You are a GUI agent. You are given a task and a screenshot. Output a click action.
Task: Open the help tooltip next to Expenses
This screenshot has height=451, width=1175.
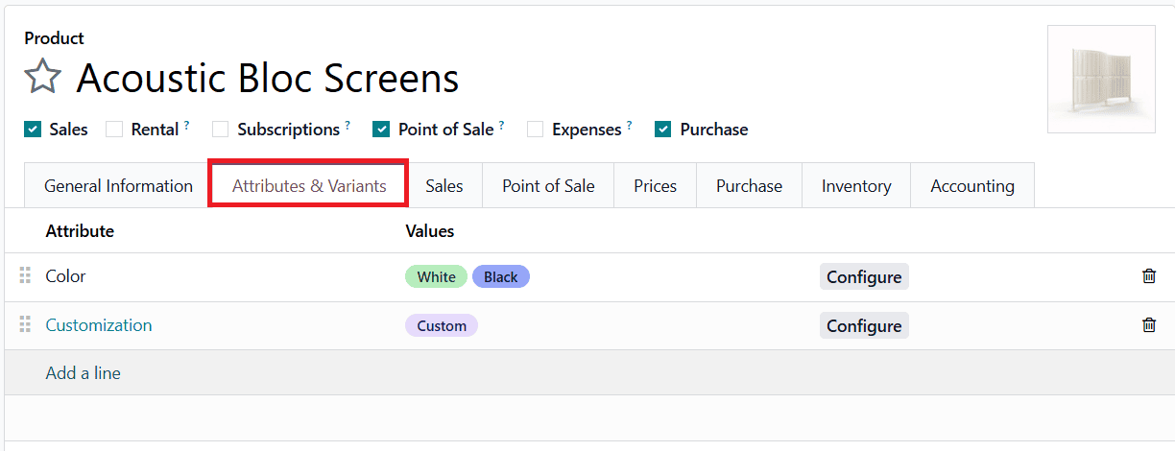(x=629, y=125)
